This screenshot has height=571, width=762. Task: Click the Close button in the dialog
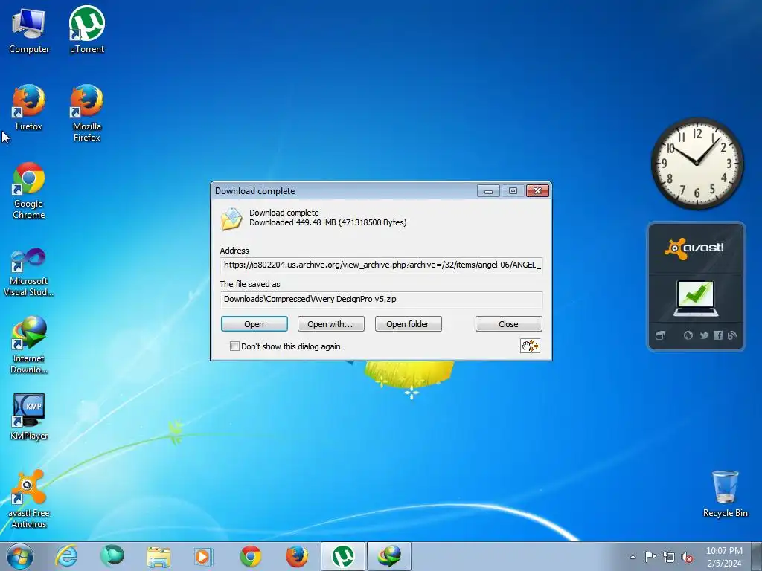[508, 324]
